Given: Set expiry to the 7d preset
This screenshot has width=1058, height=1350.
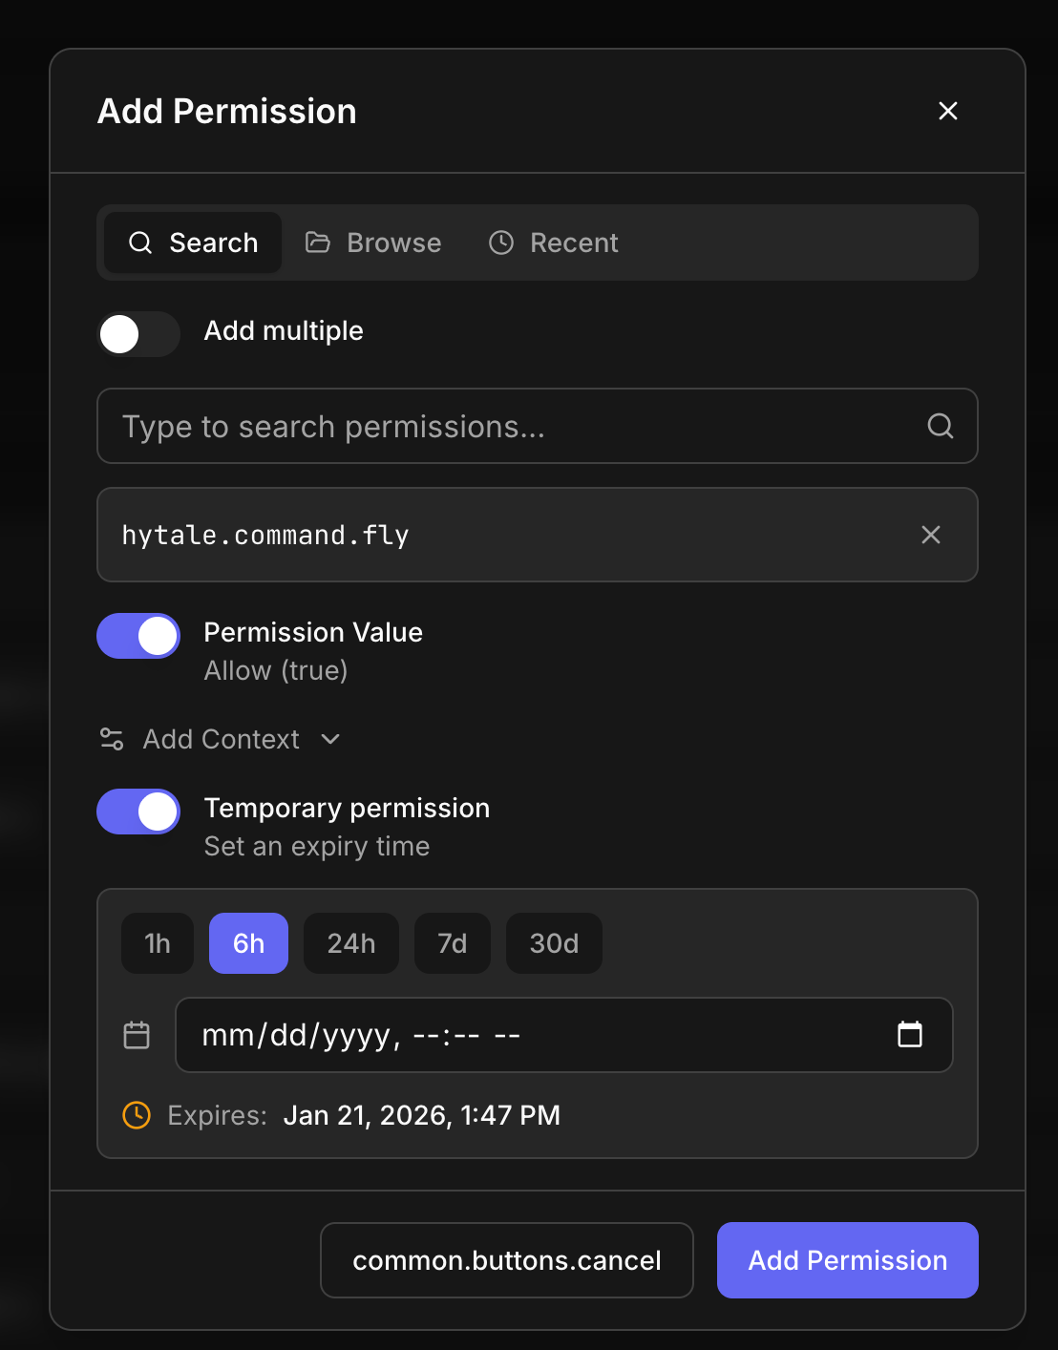Looking at the screenshot, I should pos(452,943).
